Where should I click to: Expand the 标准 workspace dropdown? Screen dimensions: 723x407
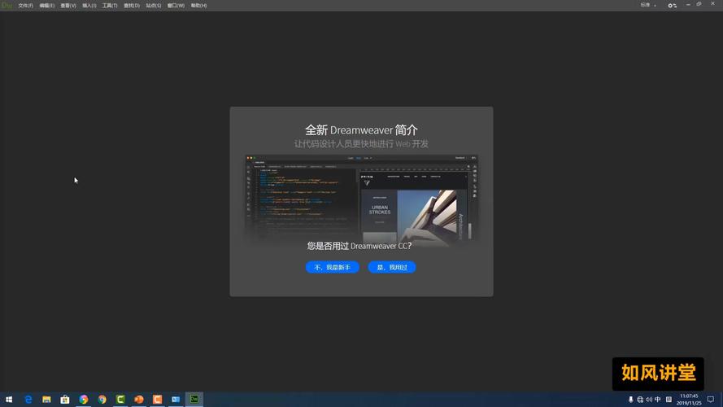(648, 5)
